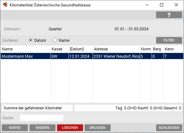Click the address cell 2351 Wiener Neudorf
Viewport: 184px width, 133px height.
point(116,56)
